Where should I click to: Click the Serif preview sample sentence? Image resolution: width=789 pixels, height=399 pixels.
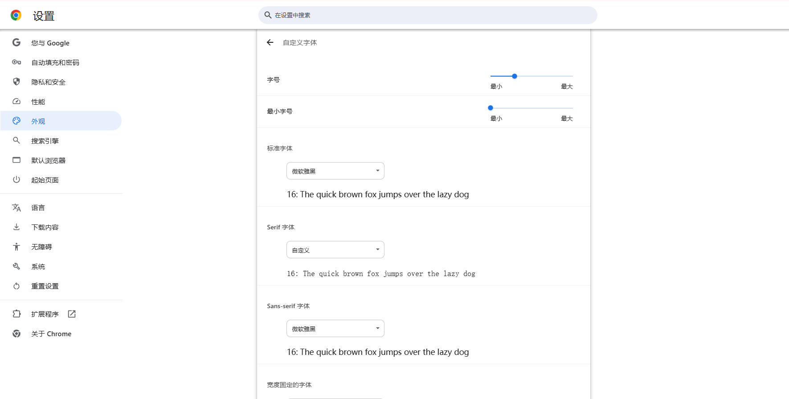(381, 273)
